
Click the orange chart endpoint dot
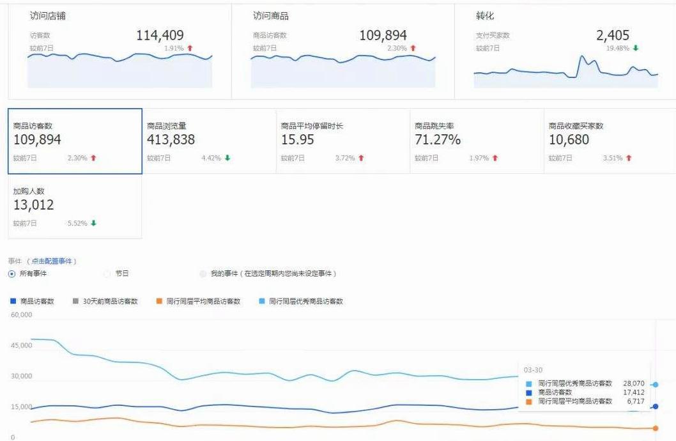point(656,428)
